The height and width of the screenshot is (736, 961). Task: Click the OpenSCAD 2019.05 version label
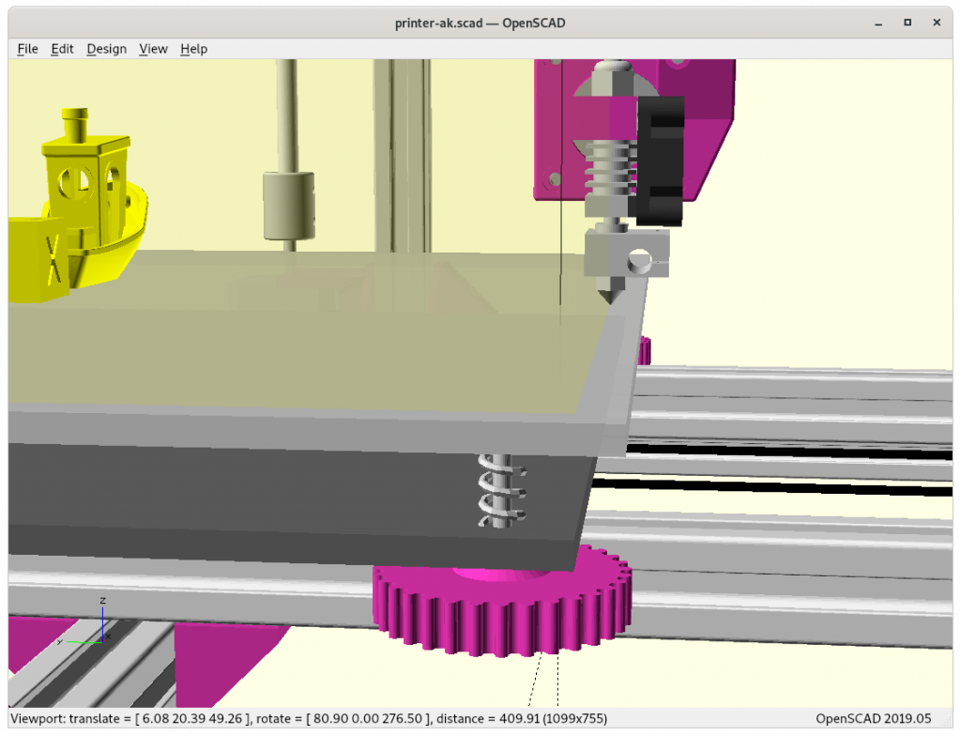click(874, 718)
